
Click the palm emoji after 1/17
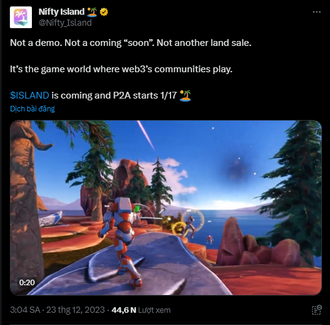click(185, 95)
